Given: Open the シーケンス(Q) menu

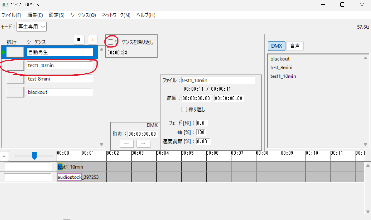Looking at the screenshot, I should coord(83,15).
